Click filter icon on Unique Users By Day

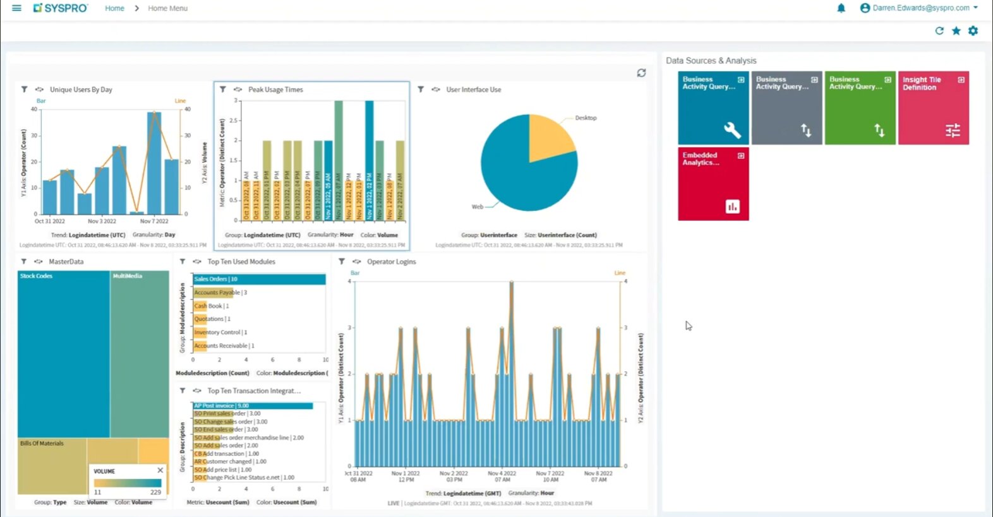(x=25, y=90)
